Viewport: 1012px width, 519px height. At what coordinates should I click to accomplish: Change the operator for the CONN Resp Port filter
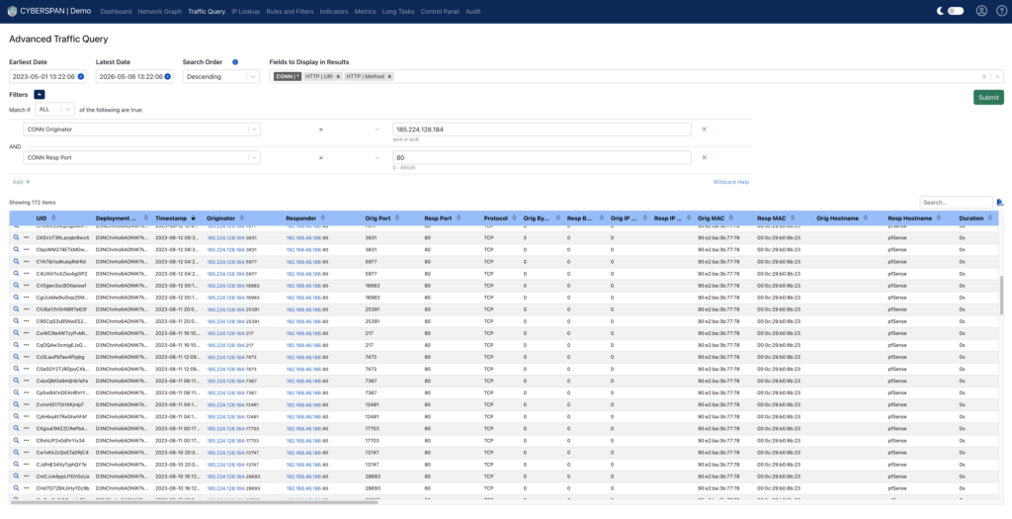point(349,158)
